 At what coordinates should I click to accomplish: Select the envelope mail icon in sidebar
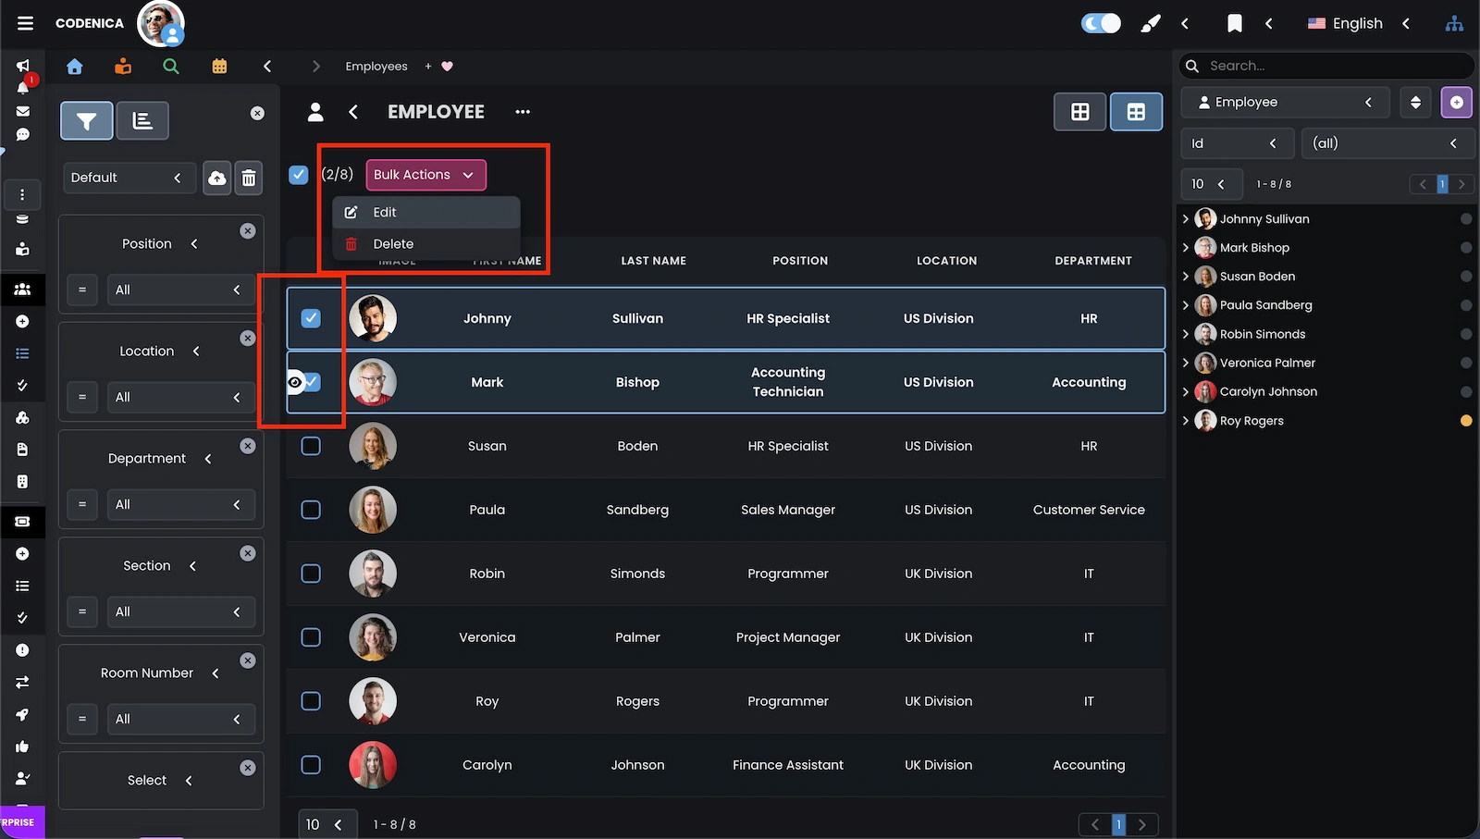coord(23,111)
